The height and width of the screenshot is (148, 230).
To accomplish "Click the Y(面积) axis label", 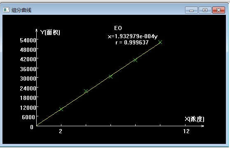I will 50,32.
